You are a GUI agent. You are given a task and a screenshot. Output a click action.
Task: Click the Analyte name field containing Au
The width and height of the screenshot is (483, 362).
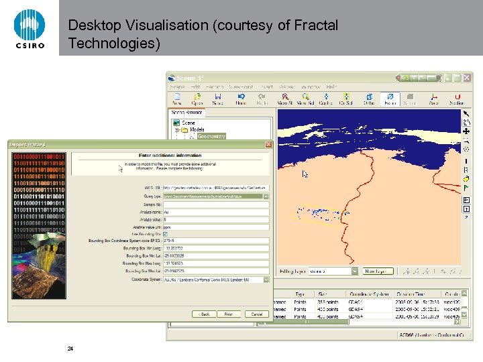click(216, 212)
